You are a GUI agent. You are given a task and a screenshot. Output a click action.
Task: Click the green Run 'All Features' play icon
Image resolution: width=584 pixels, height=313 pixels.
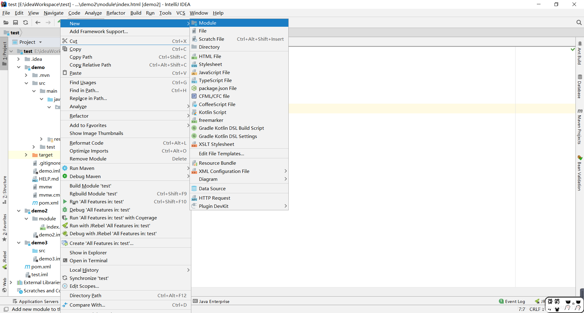point(65,201)
